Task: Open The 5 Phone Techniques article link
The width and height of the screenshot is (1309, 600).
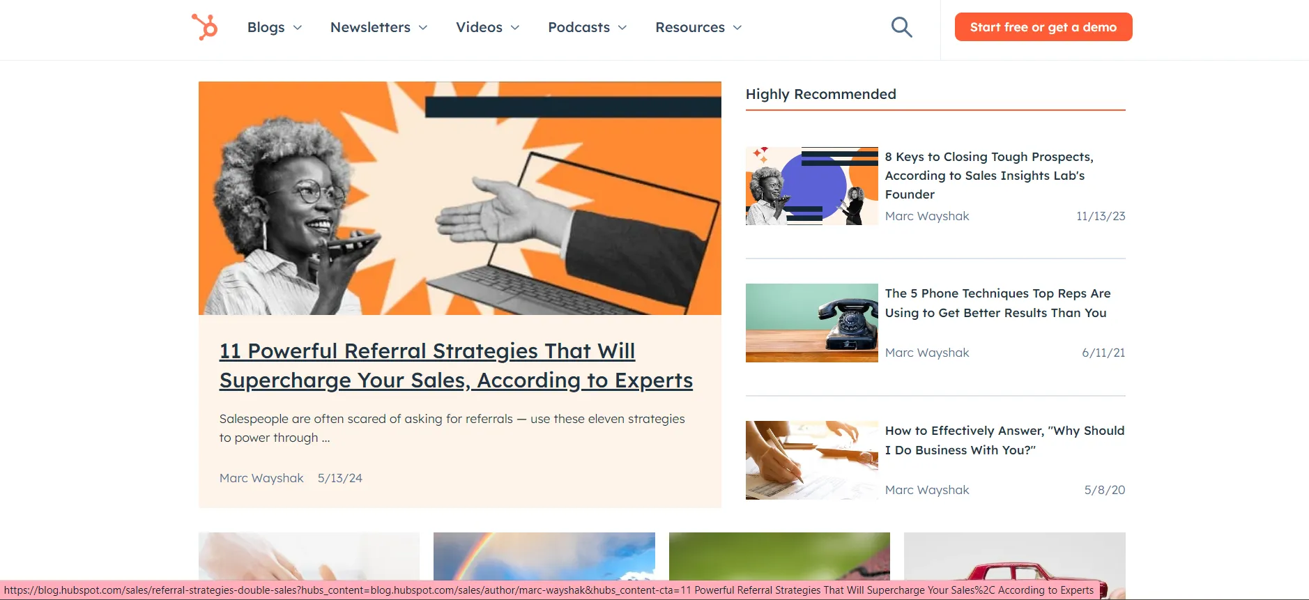Action: (x=997, y=303)
